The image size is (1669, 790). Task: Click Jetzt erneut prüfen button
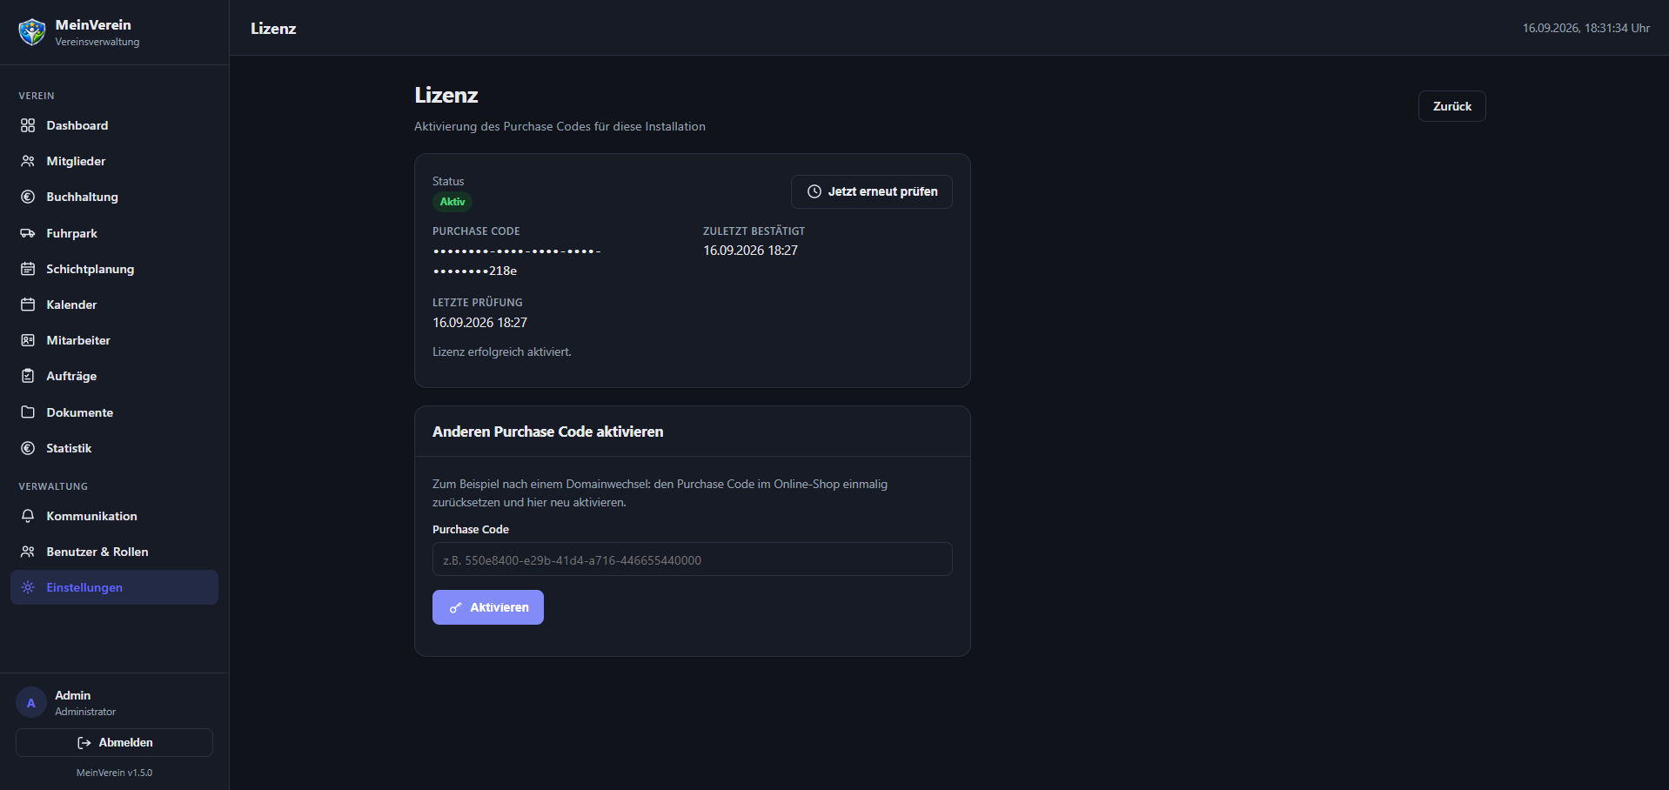tap(871, 191)
